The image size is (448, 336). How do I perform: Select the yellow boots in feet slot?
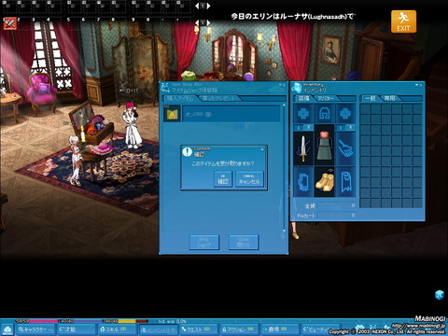[325, 182]
